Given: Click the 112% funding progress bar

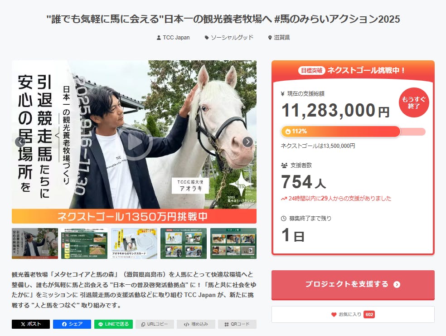Looking at the screenshot, I should 353,131.
